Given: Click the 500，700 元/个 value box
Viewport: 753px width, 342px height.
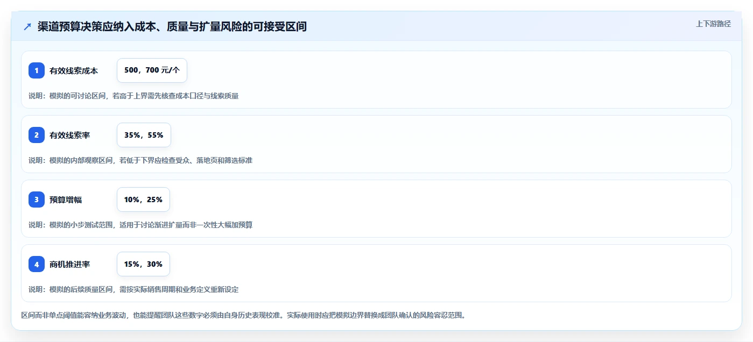Looking at the screenshot, I should (x=152, y=70).
